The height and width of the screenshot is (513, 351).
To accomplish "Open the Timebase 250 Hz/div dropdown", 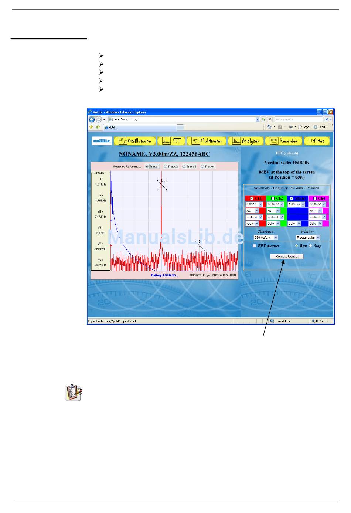I will click(x=265, y=238).
